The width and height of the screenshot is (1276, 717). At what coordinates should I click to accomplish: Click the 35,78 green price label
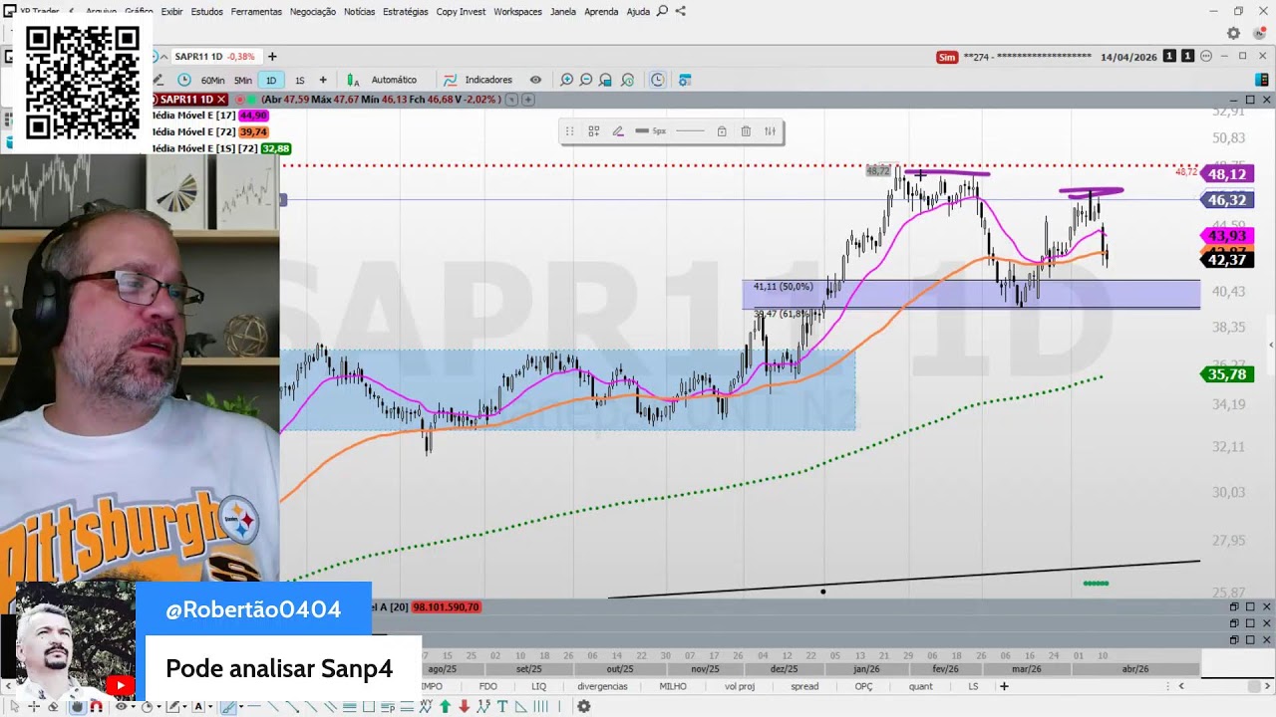coord(1226,374)
